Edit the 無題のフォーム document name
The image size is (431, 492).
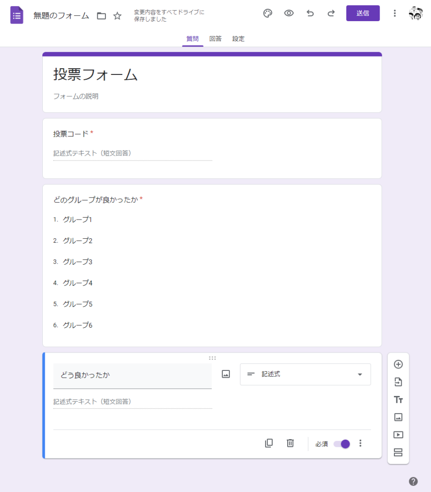(x=61, y=15)
